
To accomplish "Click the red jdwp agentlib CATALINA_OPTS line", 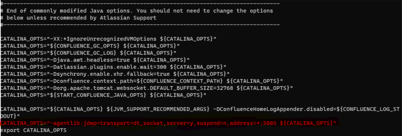I will click(168, 123).
